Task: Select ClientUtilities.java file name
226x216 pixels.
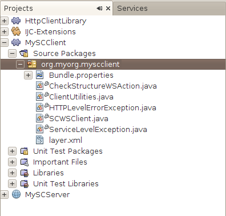Action: 81,97
